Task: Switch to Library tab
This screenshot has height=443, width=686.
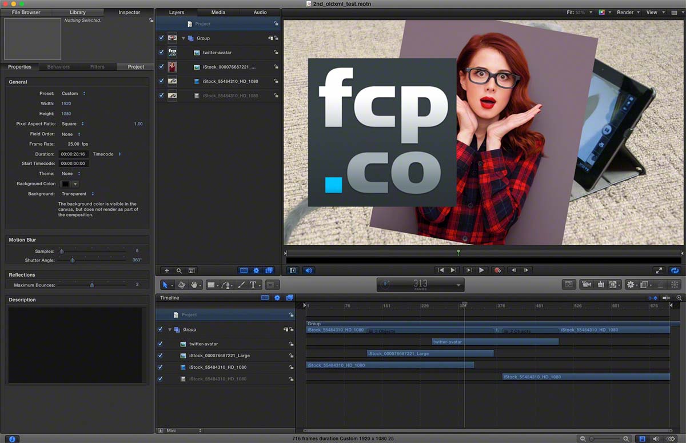Action: [x=78, y=12]
